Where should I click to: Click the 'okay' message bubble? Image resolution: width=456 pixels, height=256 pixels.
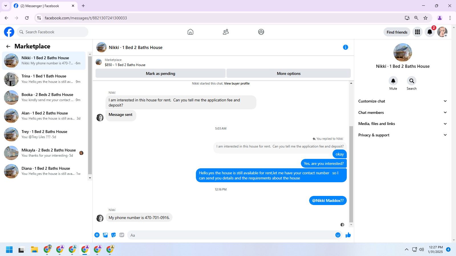point(340,154)
